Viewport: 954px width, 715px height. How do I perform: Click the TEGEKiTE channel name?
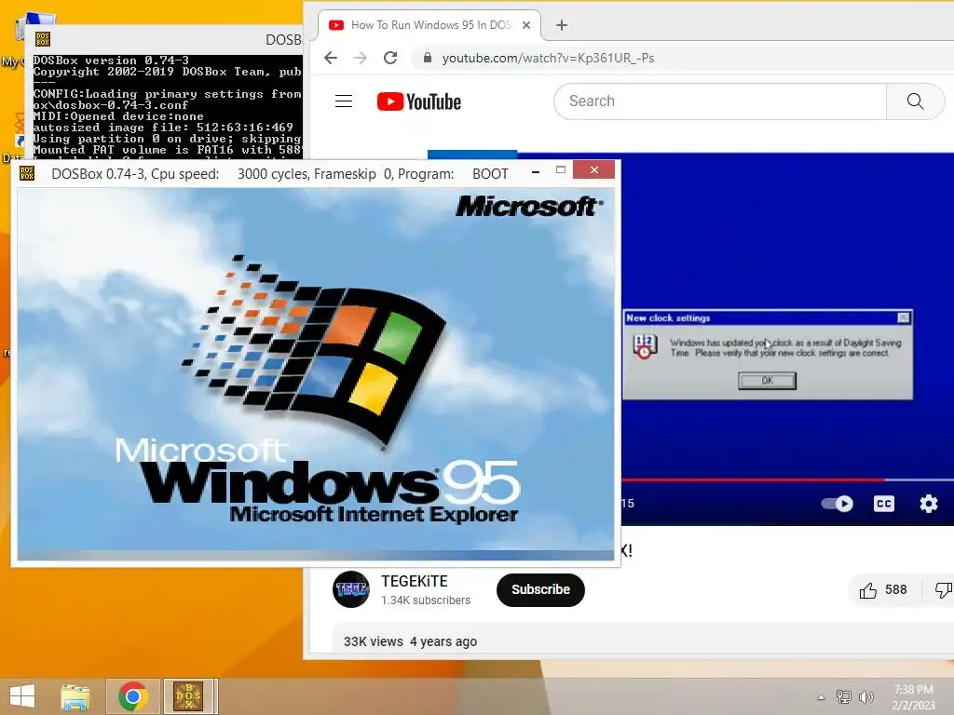point(415,581)
